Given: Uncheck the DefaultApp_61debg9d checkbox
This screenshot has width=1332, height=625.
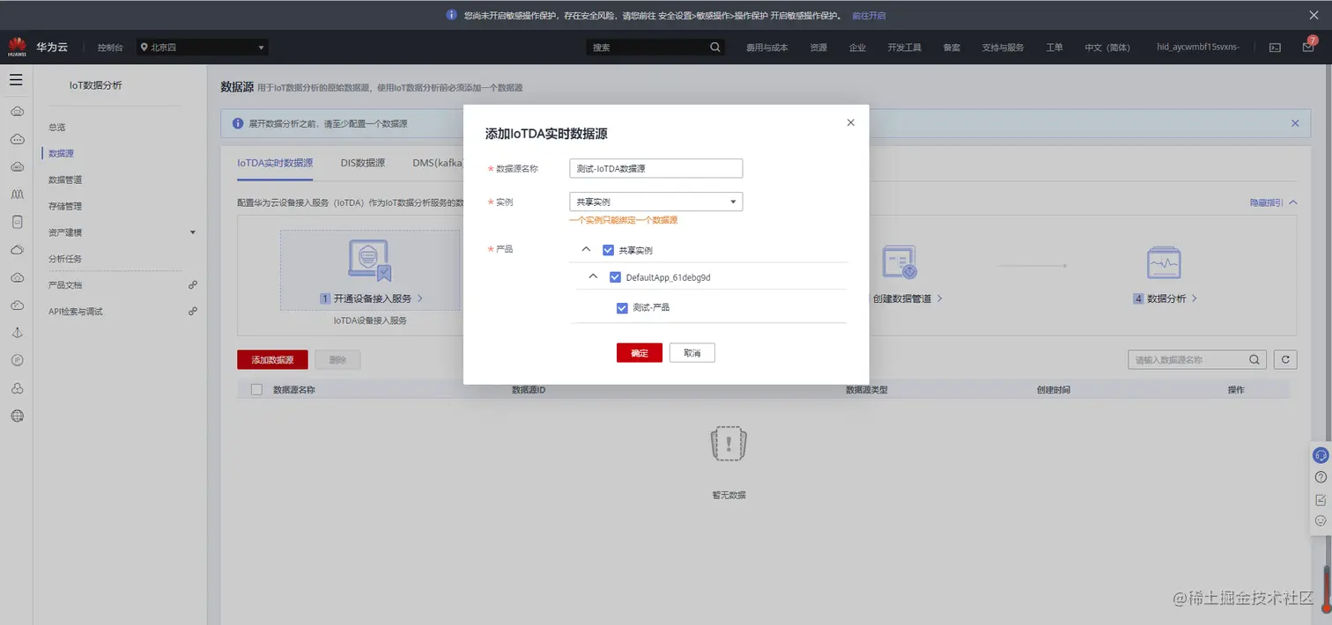Looking at the screenshot, I should pos(615,276).
